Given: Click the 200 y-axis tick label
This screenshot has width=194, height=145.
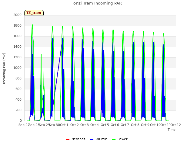Looking at the screenshot, I should 18,110.
